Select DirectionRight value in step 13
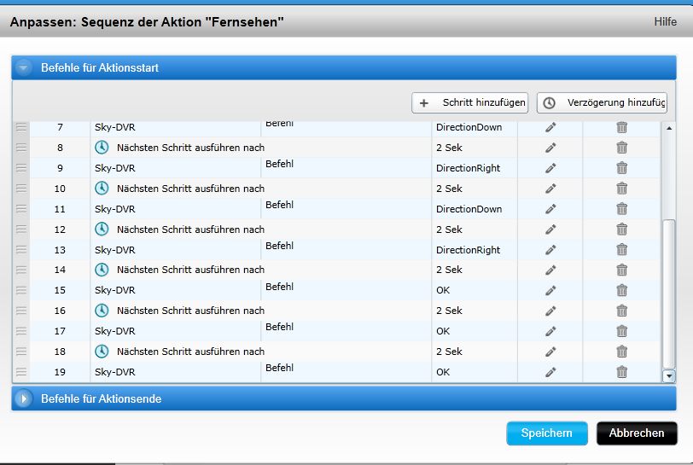The width and height of the screenshot is (693, 465). pos(468,250)
